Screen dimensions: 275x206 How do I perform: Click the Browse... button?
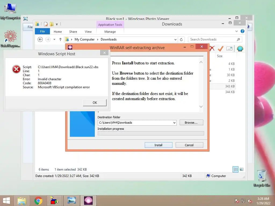click(x=191, y=123)
